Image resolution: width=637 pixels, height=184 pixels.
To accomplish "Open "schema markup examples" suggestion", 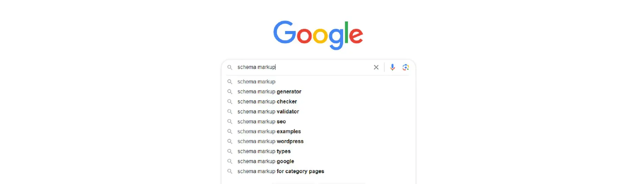I will (269, 132).
